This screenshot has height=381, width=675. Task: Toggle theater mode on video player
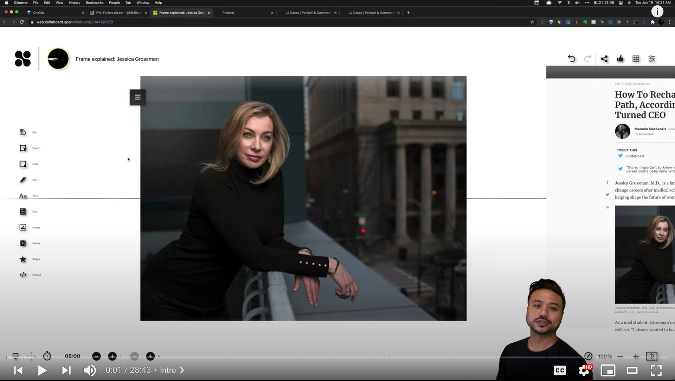click(632, 370)
